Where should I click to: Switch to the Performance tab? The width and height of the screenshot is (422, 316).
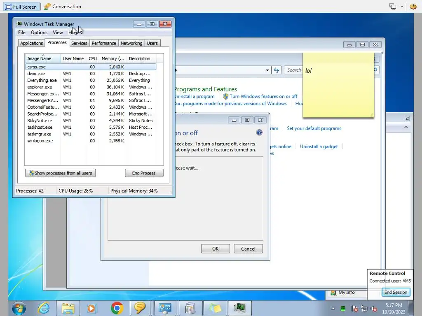tap(104, 43)
